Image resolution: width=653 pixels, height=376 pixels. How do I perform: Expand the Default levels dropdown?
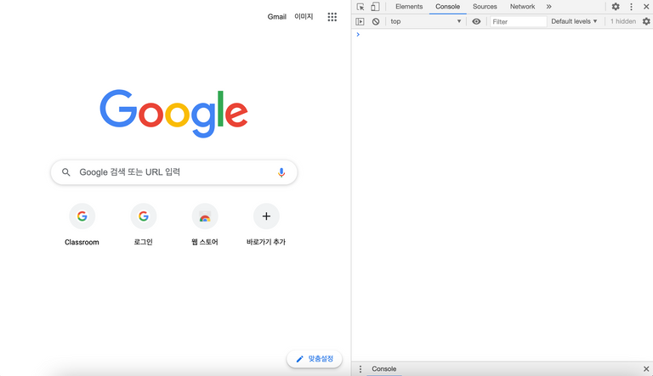tap(574, 21)
